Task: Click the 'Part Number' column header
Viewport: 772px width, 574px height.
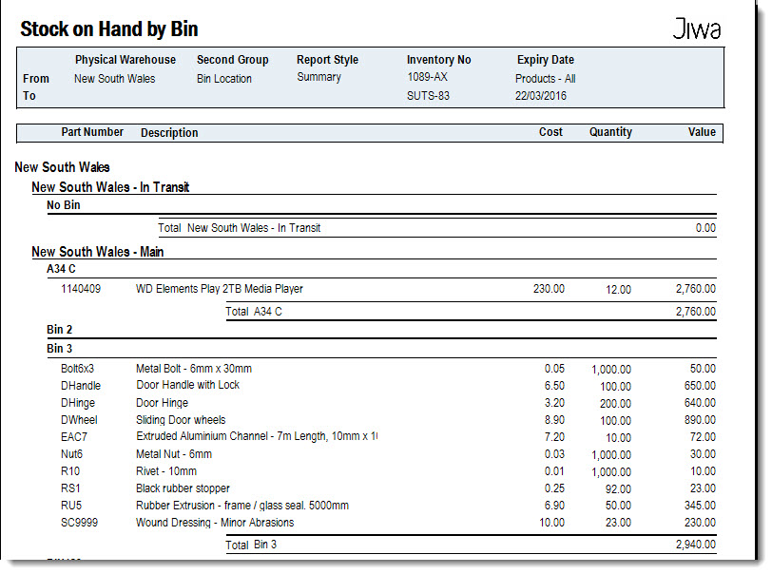Action: pos(92,132)
